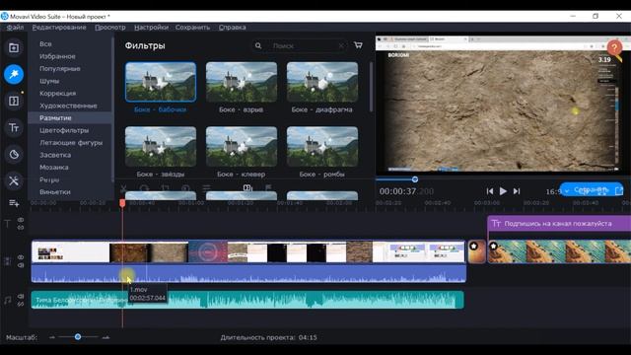Viewport: 631px width, 355px height.
Task: Play the preview video
Action: (x=503, y=191)
